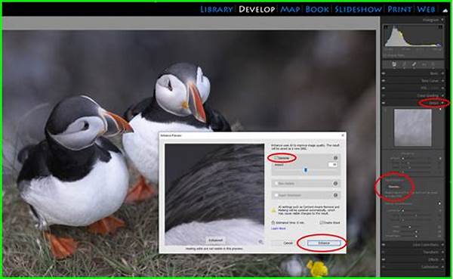The image size is (453, 279).
Task: Select the Crop tool in tool strip
Action: coord(404,64)
